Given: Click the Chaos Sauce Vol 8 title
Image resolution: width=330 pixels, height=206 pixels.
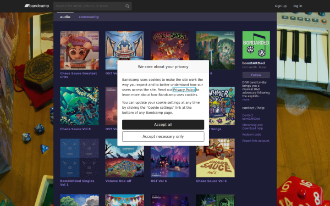Looking at the screenshot, I should click(x=75, y=129).
